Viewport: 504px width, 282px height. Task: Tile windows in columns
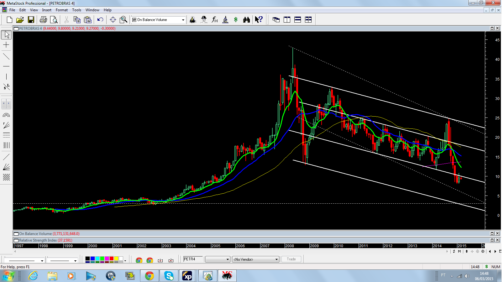tap(287, 20)
